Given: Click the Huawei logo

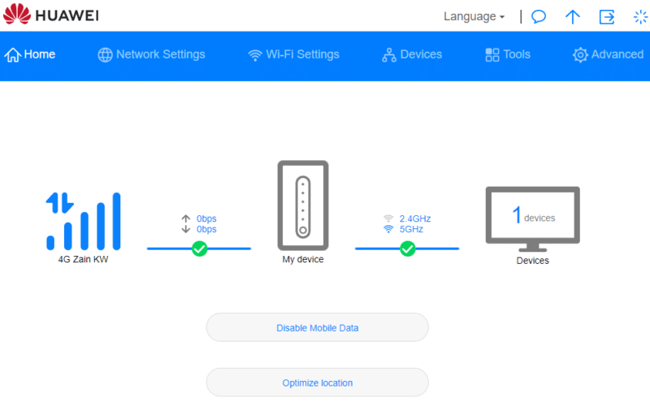Looking at the screenshot, I should click(x=52, y=15).
